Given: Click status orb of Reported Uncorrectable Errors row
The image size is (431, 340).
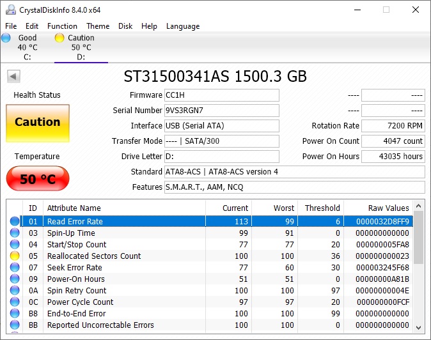Looking at the screenshot, I should click(x=15, y=325).
